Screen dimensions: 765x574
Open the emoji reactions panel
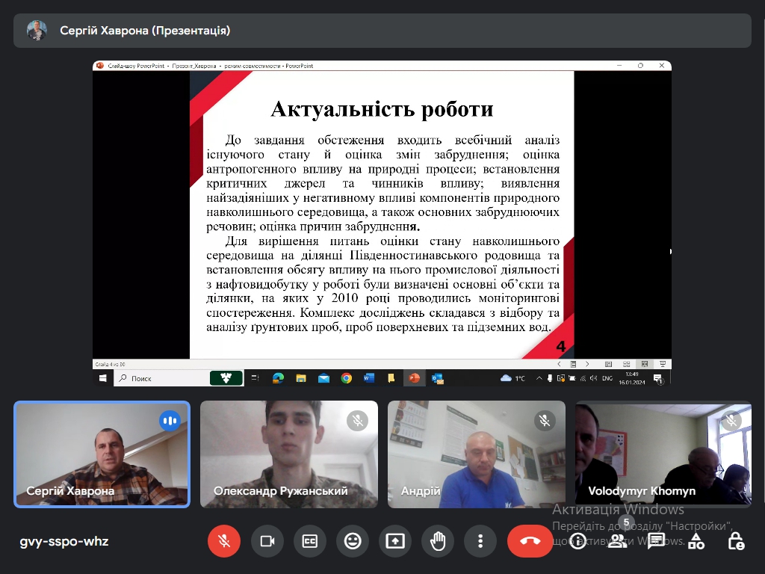(353, 541)
